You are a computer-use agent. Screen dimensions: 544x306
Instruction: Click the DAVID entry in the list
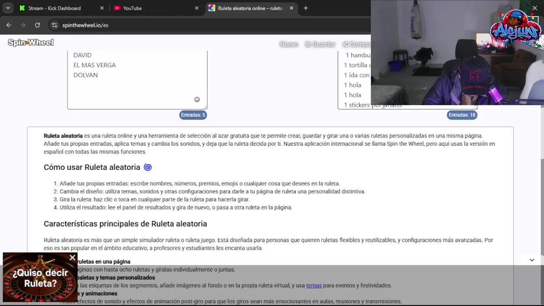[82, 55]
